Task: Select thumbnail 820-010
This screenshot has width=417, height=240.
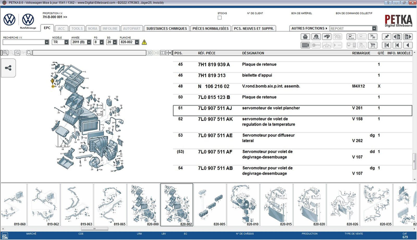Action: [243, 204]
